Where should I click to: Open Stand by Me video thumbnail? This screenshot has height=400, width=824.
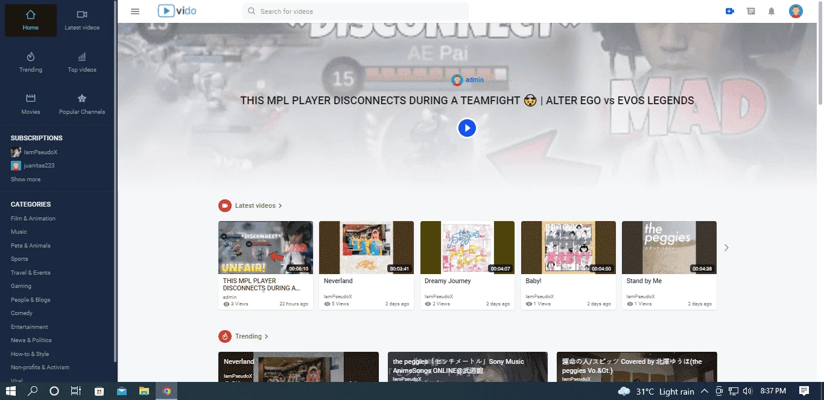pos(669,248)
